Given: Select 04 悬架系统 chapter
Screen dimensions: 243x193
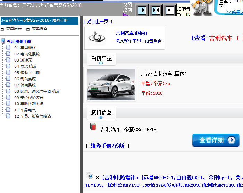Looking at the screenshot, I should [25, 66].
